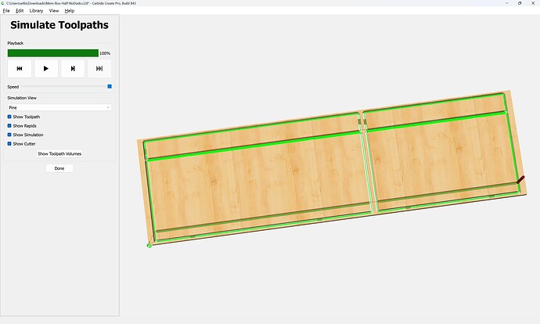540x324 pixels.
Task: Uncheck Show Simulation
Action: click(9, 135)
